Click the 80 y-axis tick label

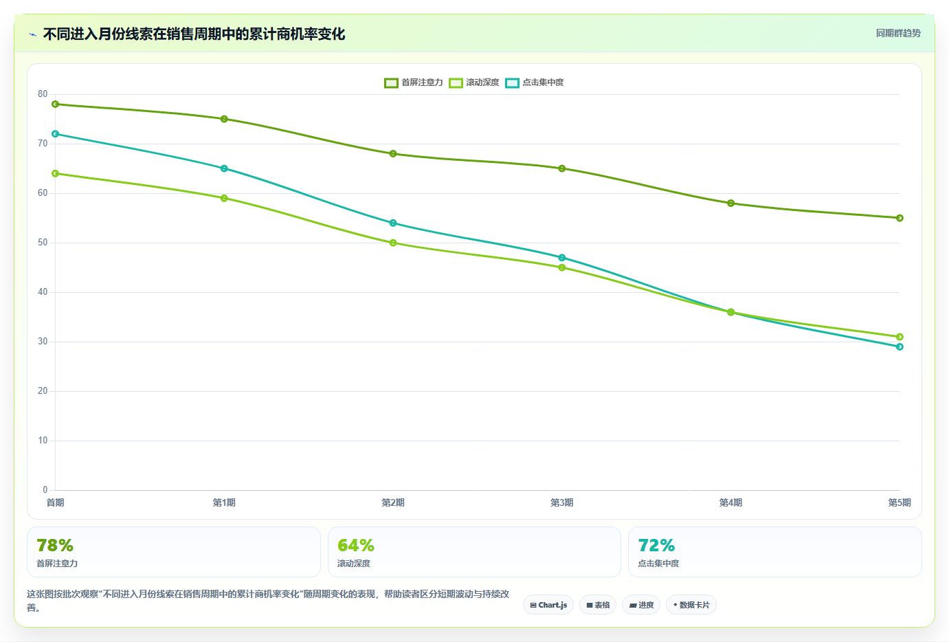(x=43, y=94)
